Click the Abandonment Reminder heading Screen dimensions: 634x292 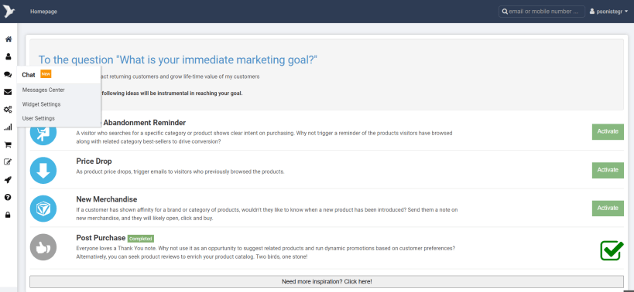tap(143, 123)
